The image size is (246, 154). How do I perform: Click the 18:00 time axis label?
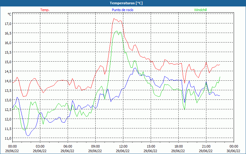coord(178,147)
